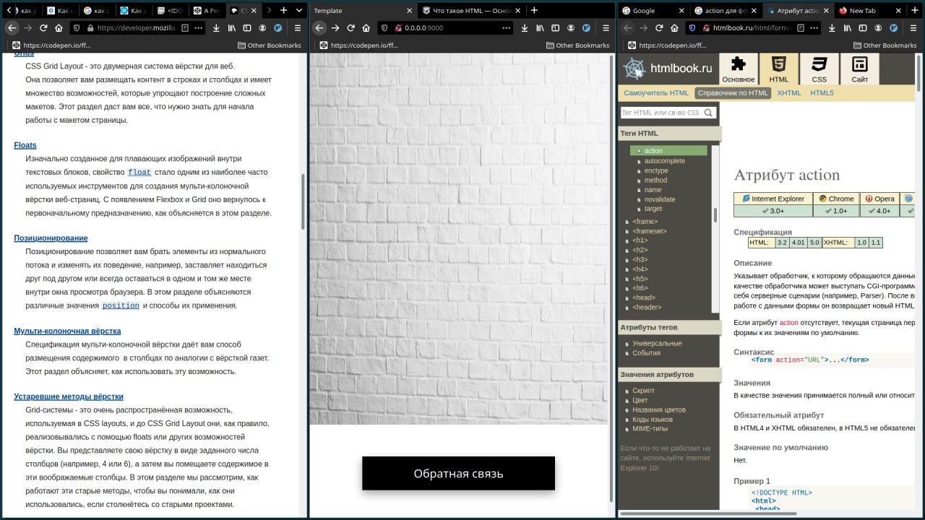The width and height of the screenshot is (925, 520).
Task: Close the Атрибут action tab
Action: click(x=825, y=11)
